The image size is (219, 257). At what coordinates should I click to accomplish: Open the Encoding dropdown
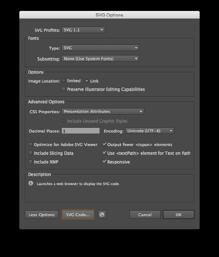pos(150,131)
